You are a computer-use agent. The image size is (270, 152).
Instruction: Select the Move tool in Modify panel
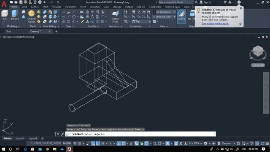coord(92,12)
